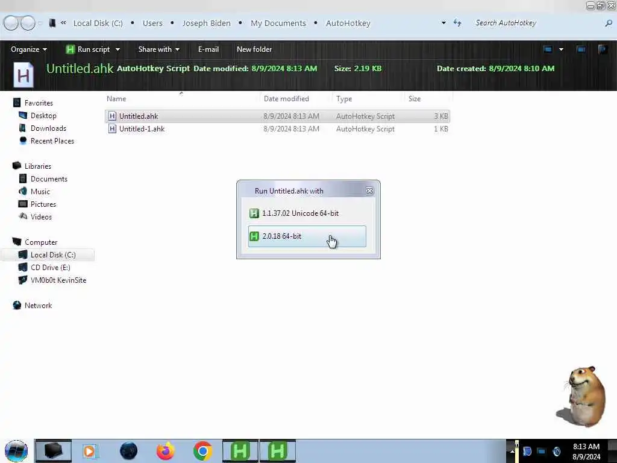This screenshot has width=617, height=463.
Task: Open the folder explorer taskbar button
Action: [54, 451]
